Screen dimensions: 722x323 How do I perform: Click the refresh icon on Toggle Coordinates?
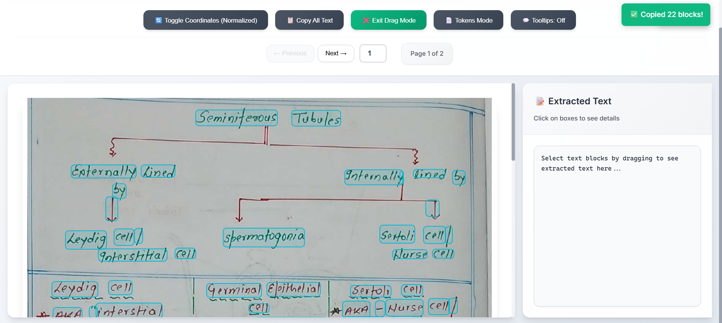pyautogui.click(x=158, y=20)
